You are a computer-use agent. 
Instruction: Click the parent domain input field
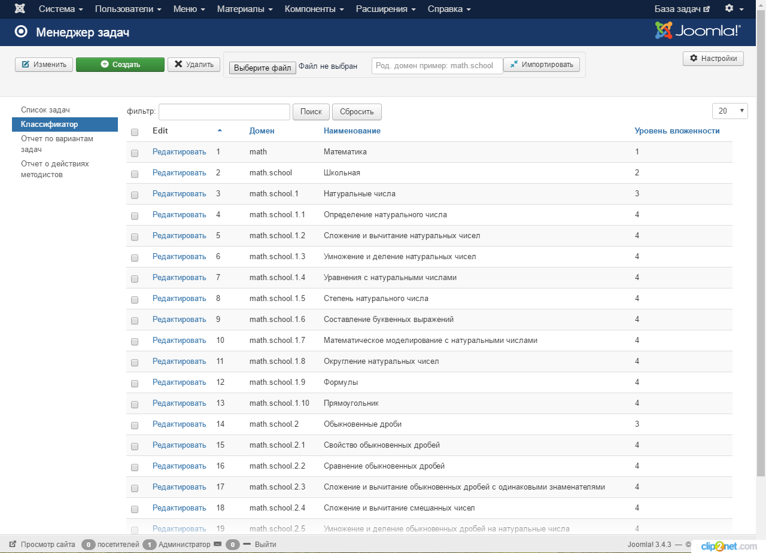[x=437, y=66]
